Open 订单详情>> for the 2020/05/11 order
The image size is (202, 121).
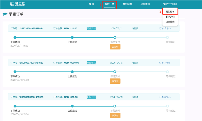(x=165, y=28)
